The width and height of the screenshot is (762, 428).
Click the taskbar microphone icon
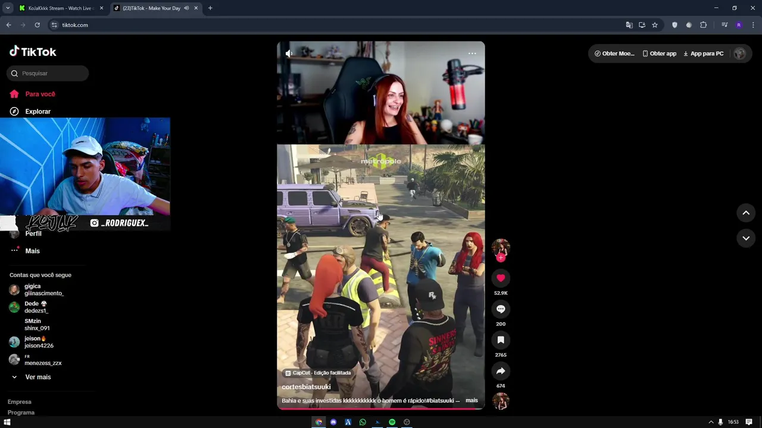[x=720, y=422]
